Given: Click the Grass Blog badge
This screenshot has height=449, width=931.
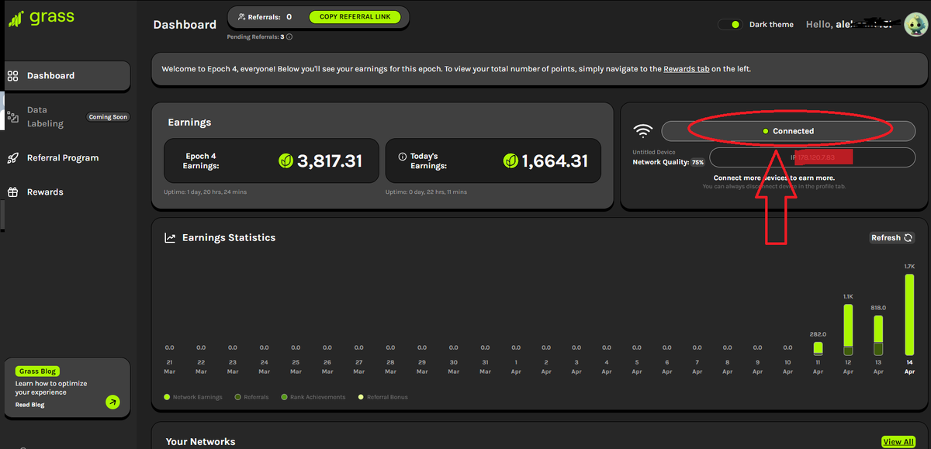Looking at the screenshot, I should click(37, 371).
